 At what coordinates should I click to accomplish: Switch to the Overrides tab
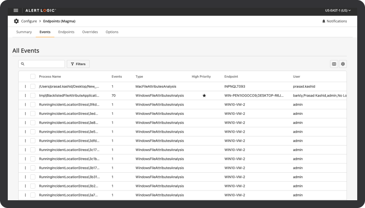click(90, 32)
